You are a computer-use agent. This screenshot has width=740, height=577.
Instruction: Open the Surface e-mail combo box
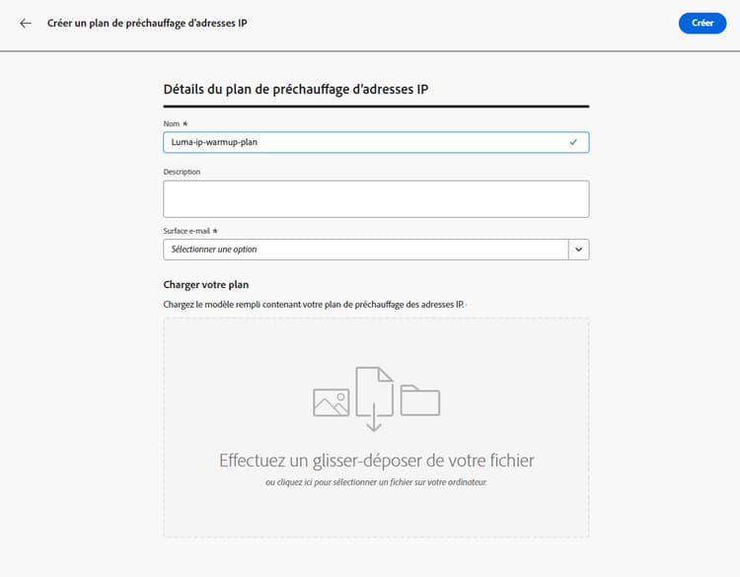pos(366,250)
